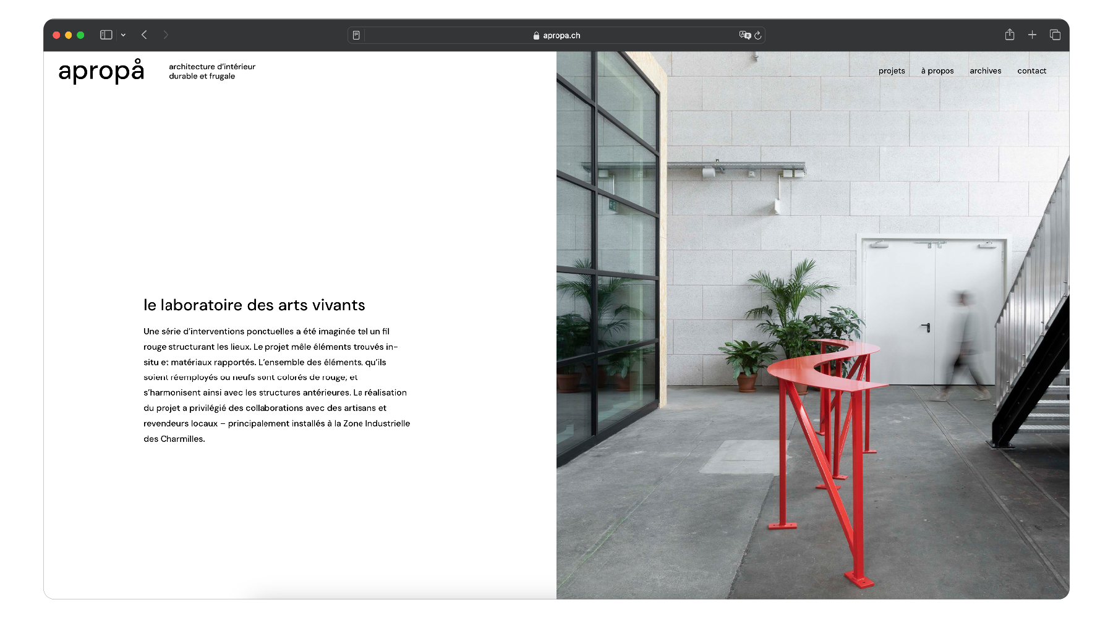Screen dimensions: 1113x618
Task: Open the projets menu item
Action: click(892, 71)
